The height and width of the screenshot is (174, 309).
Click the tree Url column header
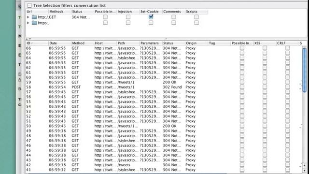click(x=37, y=12)
